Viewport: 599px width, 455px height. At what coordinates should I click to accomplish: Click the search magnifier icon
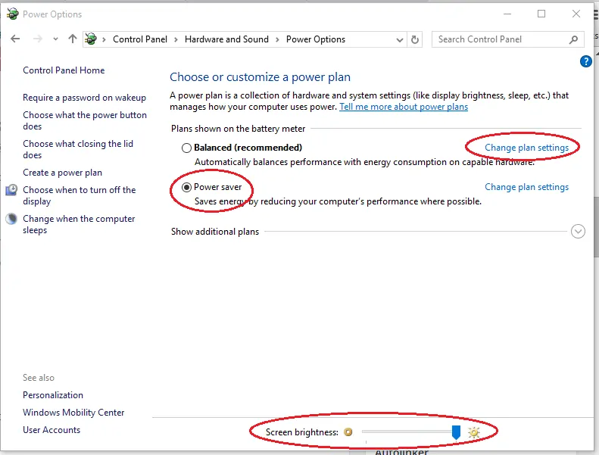(573, 39)
